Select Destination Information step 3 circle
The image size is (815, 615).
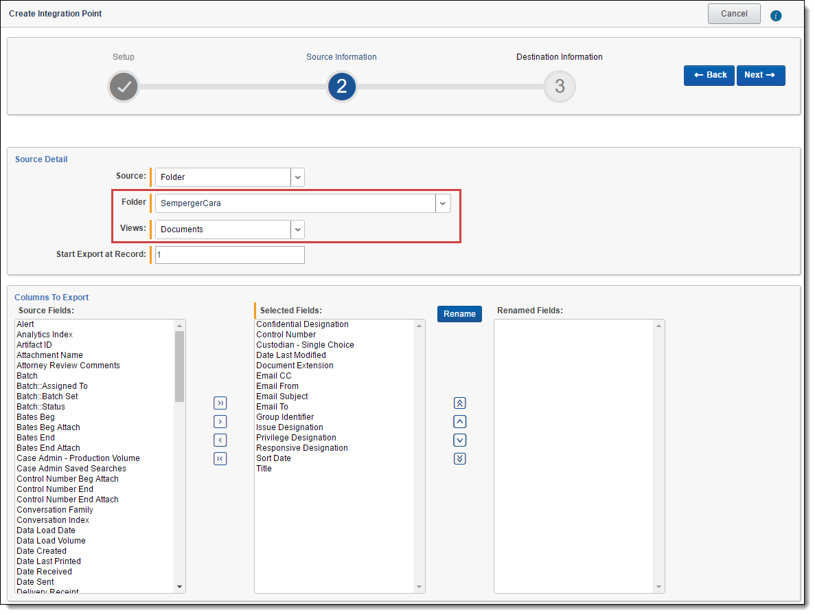560,87
